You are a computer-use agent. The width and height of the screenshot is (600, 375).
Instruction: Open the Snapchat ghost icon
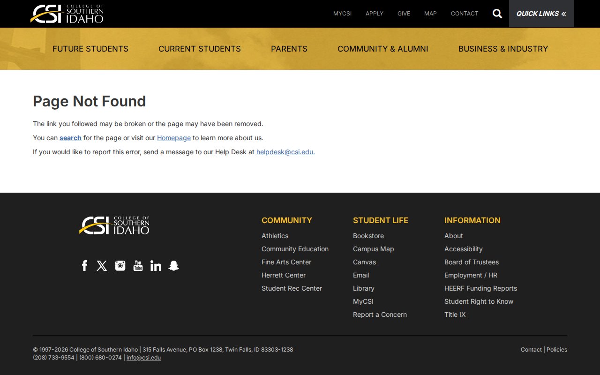[173, 266]
